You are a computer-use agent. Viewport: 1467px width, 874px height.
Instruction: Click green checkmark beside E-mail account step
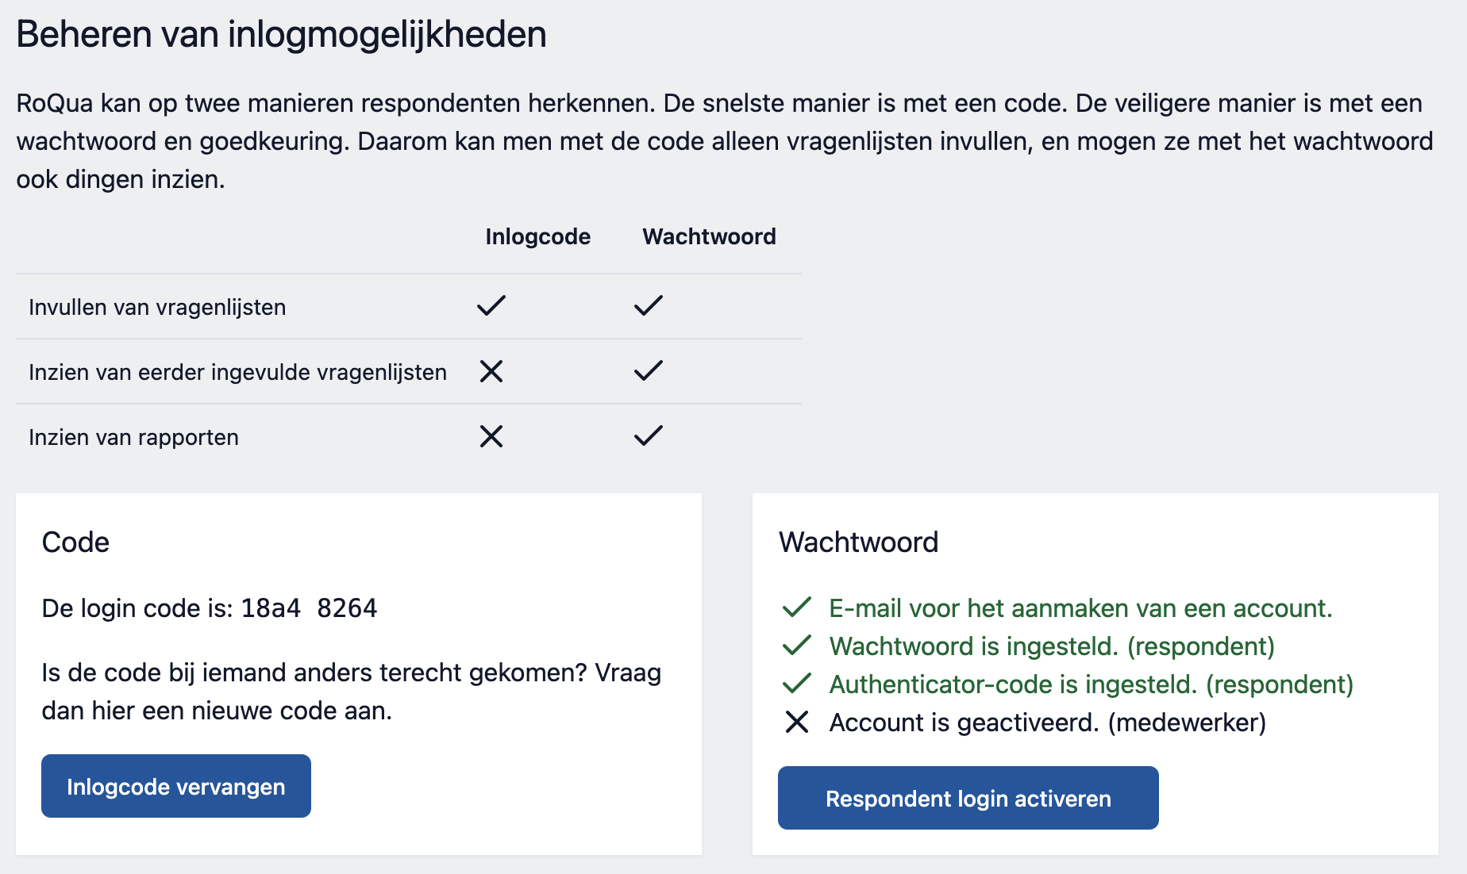(x=797, y=608)
